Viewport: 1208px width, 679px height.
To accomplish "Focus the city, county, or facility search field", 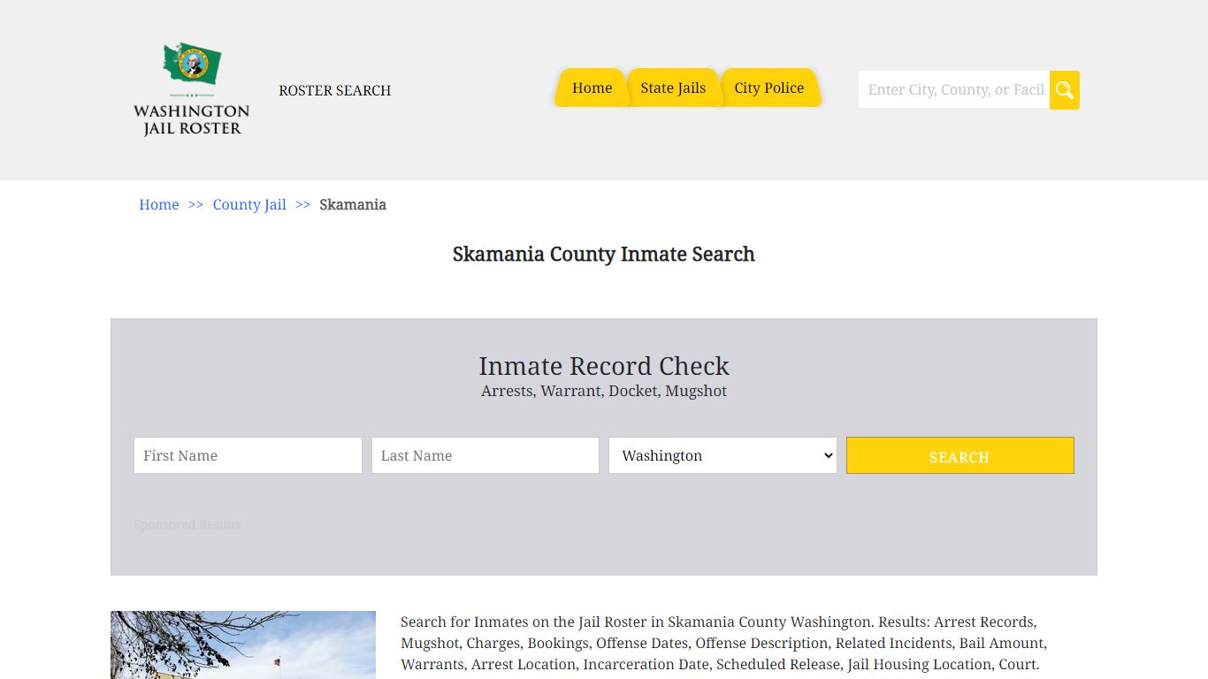I will click(x=954, y=90).
